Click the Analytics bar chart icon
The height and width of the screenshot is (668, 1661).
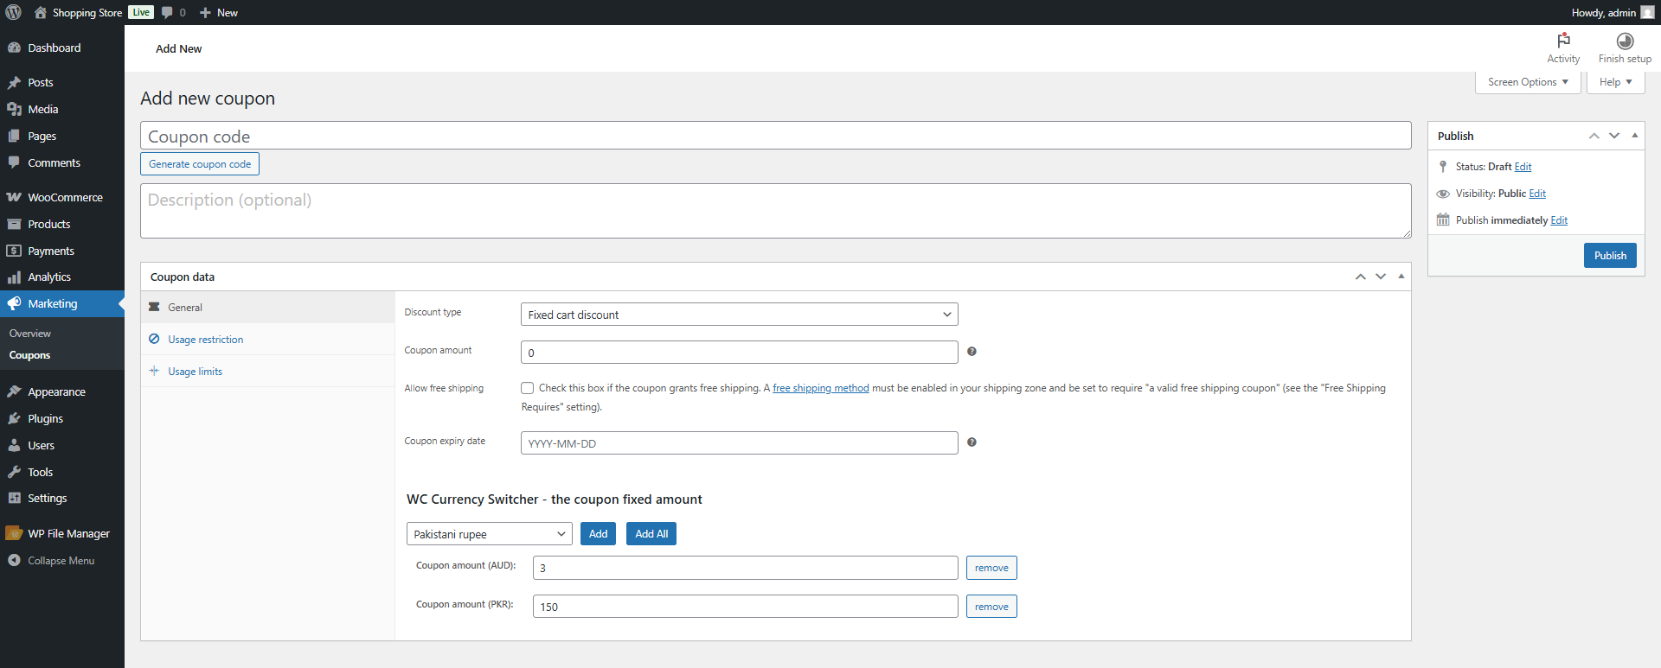tap(14, 277)
